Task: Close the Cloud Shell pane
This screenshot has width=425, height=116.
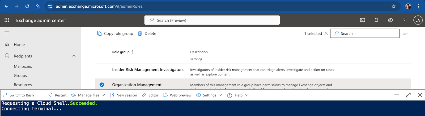Action: click(420, 95)
